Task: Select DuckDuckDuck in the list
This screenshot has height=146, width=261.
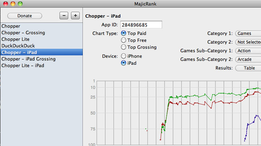Action: (x=41, y=46)
